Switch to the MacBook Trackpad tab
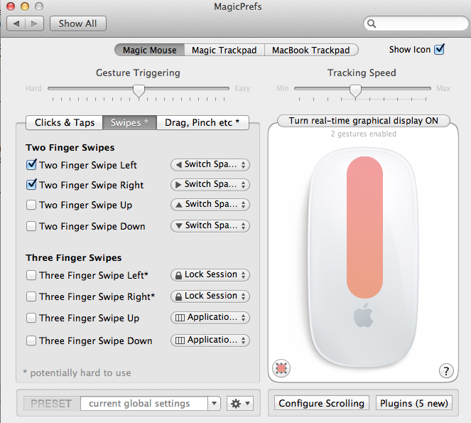Screen dimensions: 471x423 pos(311,50)
